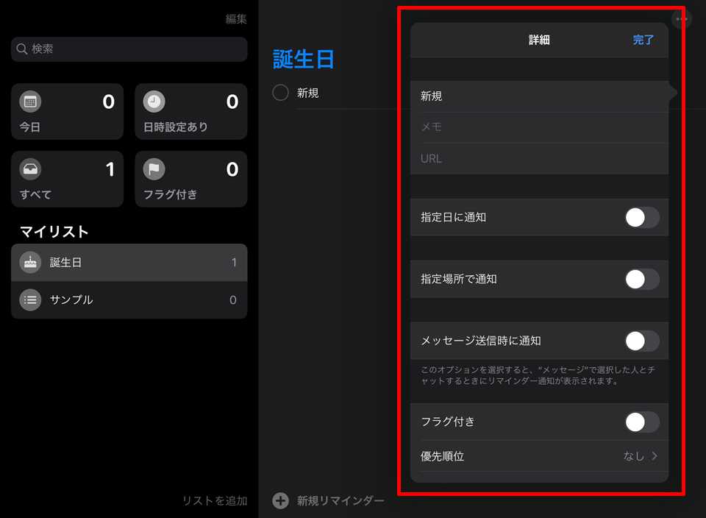
Task: Click the All inbox tray icon
Action: tap(30, 169)
